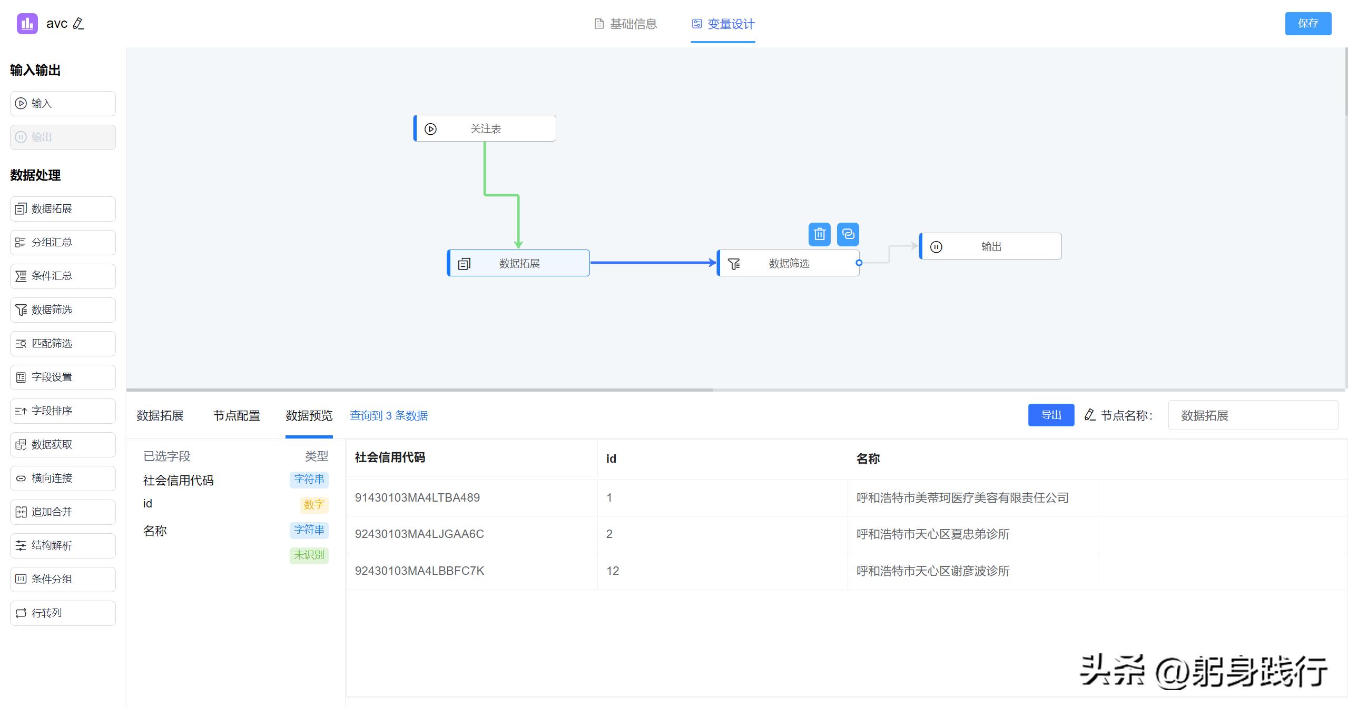Viewport: 1348px width, 708px height.
Task: Click the 保存 button
Action: click(x=1308, y=24)
